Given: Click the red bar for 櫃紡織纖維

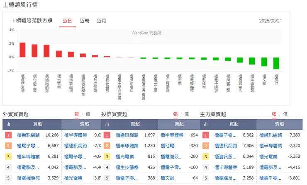Looking at the screenshot, I should tap(71, 55).
